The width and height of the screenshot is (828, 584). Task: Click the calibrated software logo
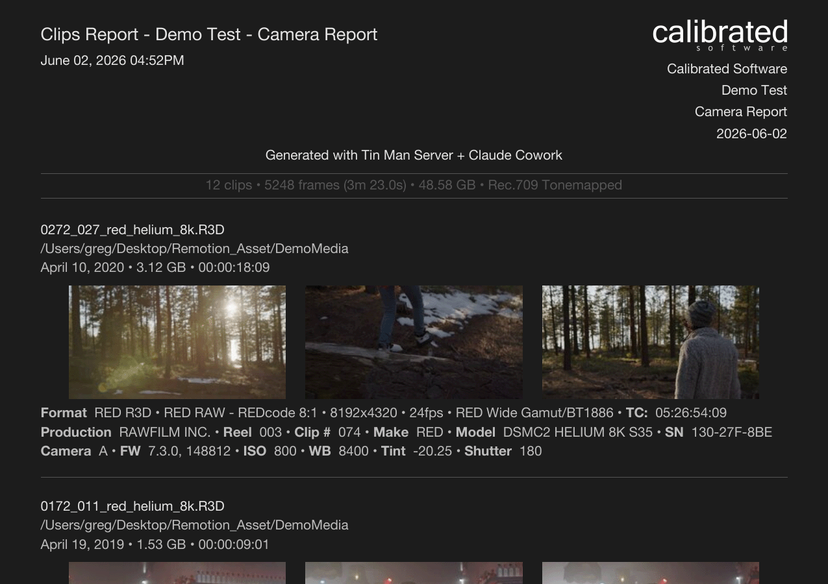[720, 35]
